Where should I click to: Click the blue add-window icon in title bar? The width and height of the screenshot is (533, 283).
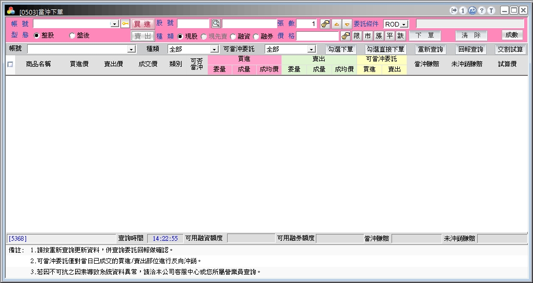472,10
